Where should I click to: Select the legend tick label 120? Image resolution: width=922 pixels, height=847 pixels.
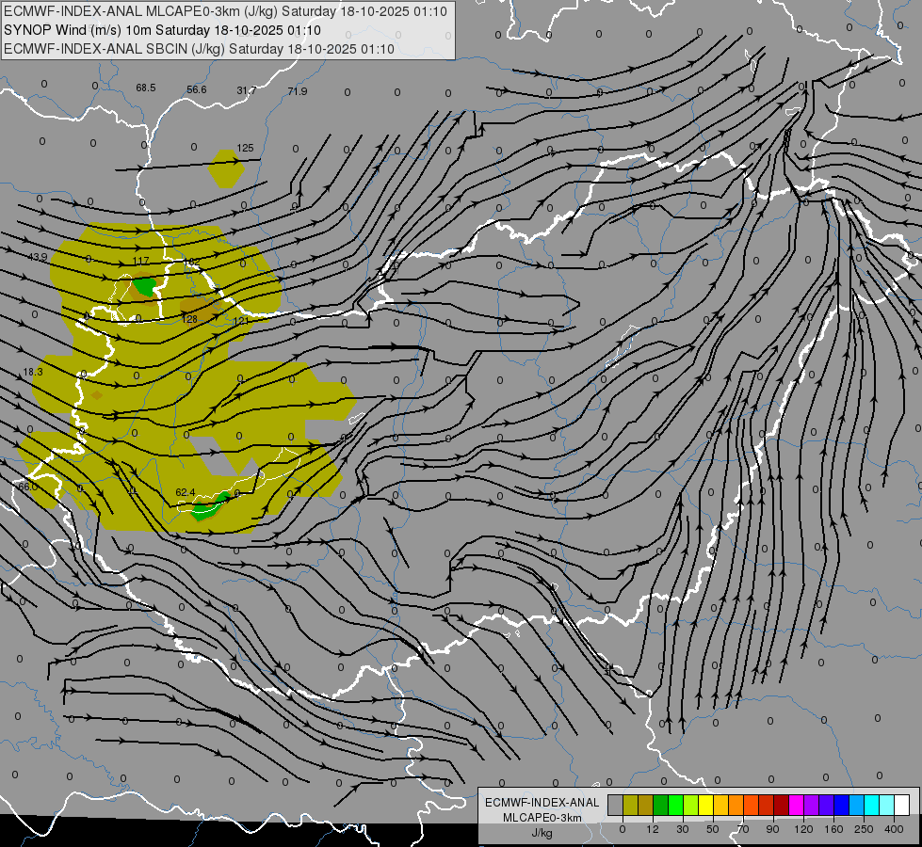(802, 829)
